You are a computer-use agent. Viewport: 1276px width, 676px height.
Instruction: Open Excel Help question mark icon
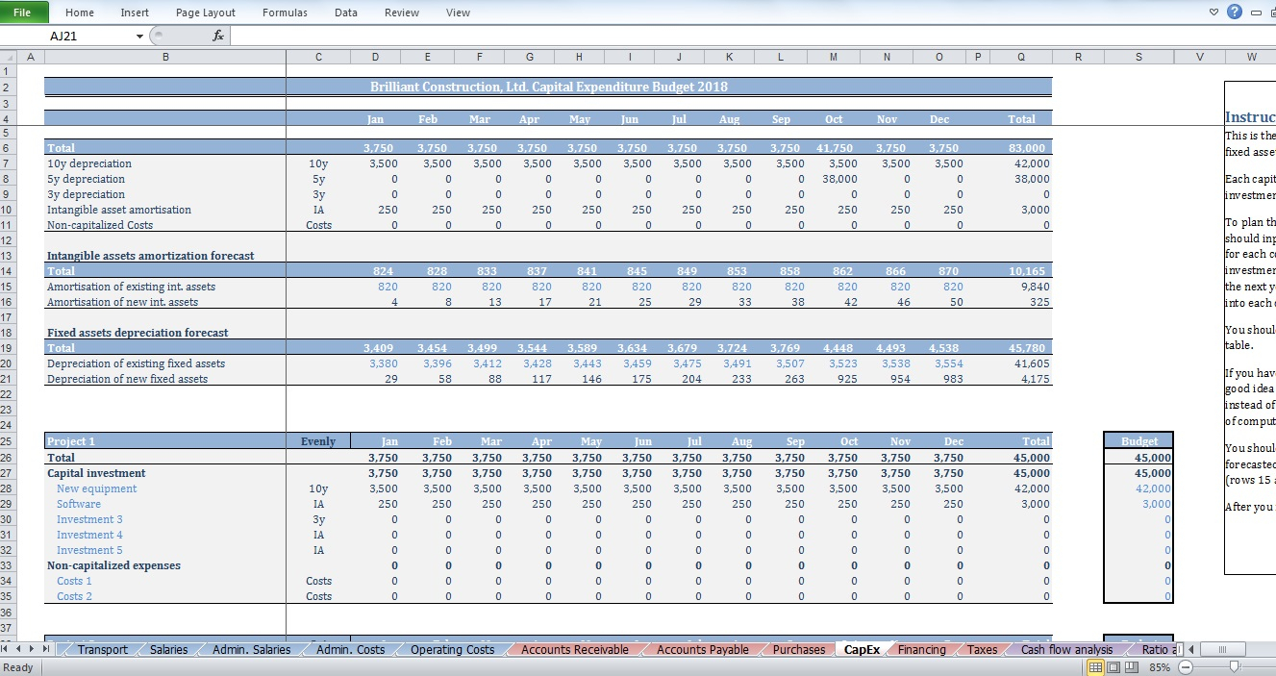click(x=1234, y=13)
